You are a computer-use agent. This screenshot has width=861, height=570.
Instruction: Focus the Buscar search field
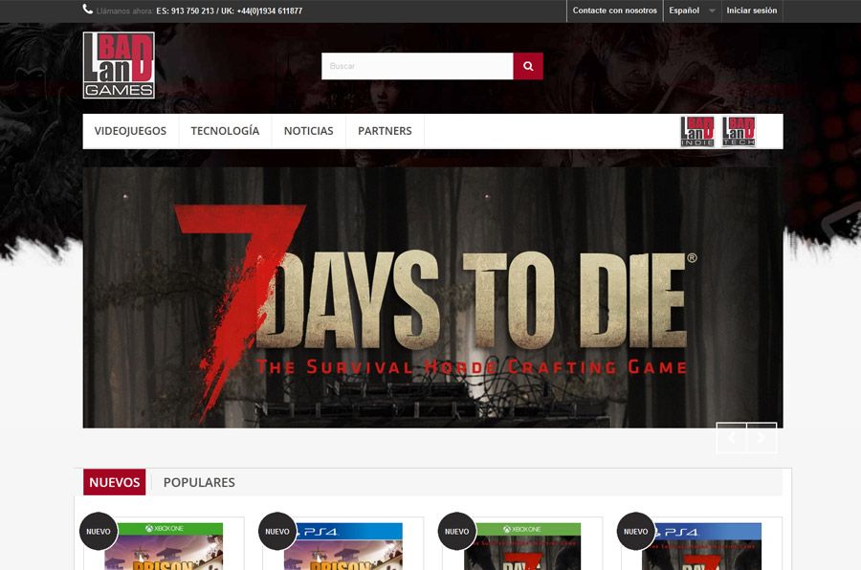click(x=417, y=66)
